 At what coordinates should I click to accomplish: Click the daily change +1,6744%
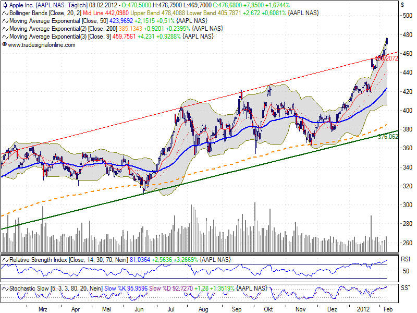click(277, 5)
